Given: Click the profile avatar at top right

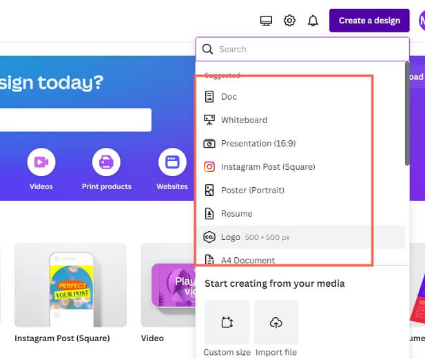Looking at the screenshot, I should tap(422, 21).
